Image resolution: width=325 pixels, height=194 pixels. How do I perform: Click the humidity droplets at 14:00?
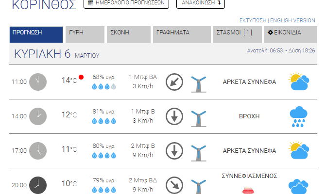(104, 121)
